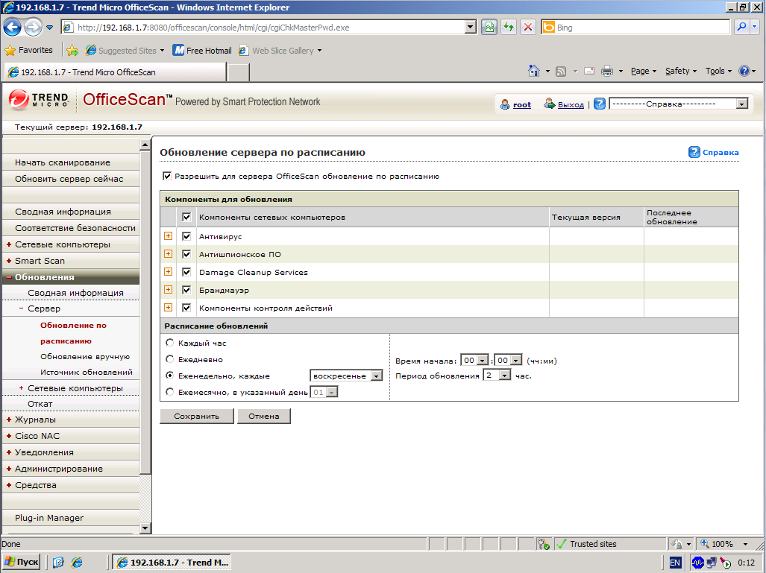
Task: Click Free Hotmail favorites link
Action: click(x=203, y=50)
